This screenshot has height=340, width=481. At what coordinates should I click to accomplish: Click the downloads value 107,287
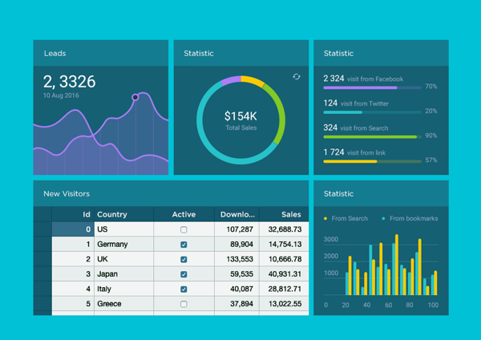pos(240,229)
